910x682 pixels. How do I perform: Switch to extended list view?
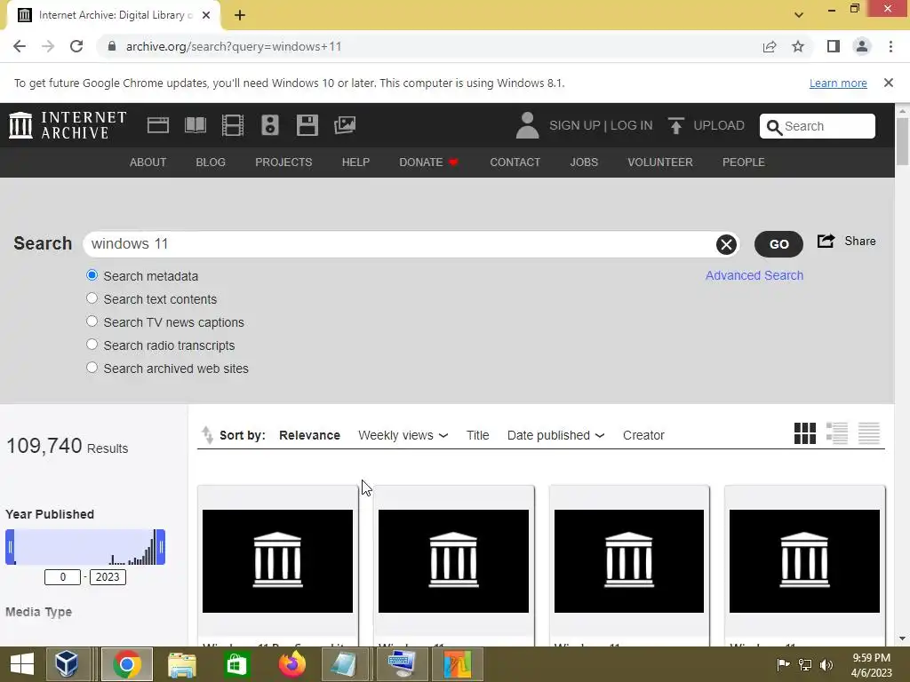(x=837, y=433)
